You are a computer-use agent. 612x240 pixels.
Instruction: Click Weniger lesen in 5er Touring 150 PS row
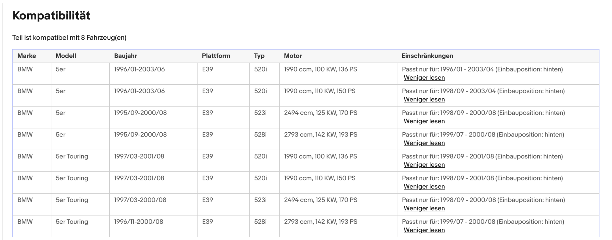tap(424, 187)
